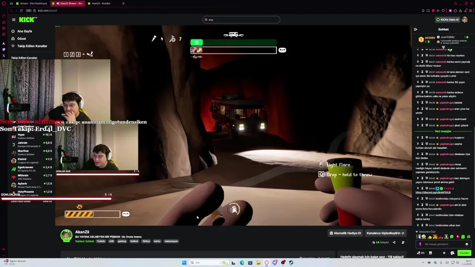Click Ati2560 in the gift leaderboard
The height and width of the screenshot is (267, 475).
point(429,38)
